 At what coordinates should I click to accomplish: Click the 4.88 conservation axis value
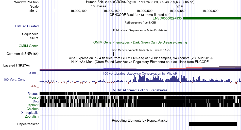[32, 73]
